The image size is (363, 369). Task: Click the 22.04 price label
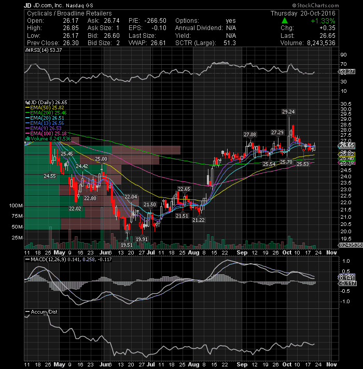click(x=131, y=197)
